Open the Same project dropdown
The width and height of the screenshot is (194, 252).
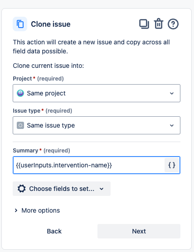pos(97,93)
